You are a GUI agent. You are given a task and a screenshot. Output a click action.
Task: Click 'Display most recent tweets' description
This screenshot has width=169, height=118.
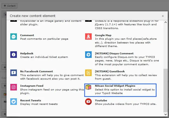[39, 104]
